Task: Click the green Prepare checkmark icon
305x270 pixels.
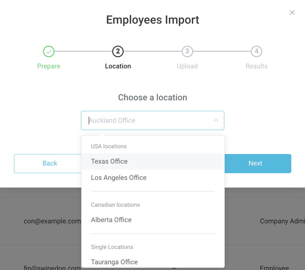Action: click(x=48, y=51)
